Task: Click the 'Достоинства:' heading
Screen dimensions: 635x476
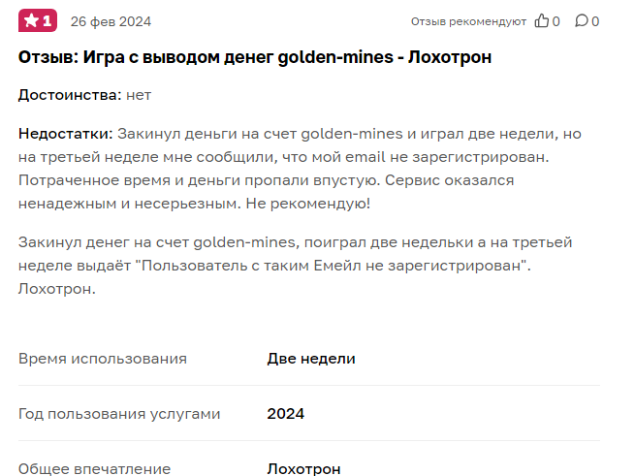Action: click(x=70, y=95)
